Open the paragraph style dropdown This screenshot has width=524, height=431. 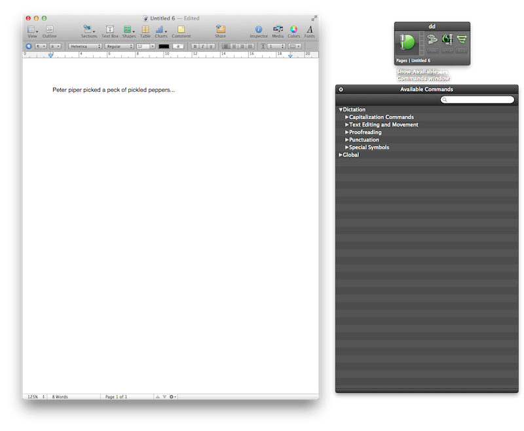coord(41,46)
